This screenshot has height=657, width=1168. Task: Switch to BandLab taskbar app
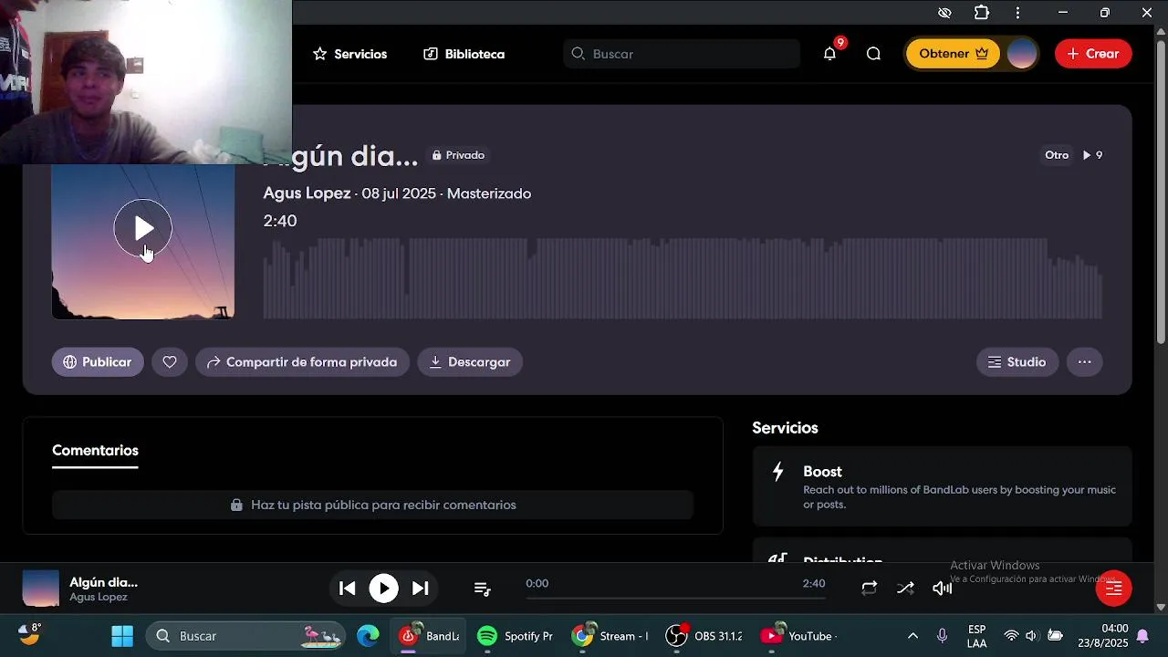tap(428, 636)
